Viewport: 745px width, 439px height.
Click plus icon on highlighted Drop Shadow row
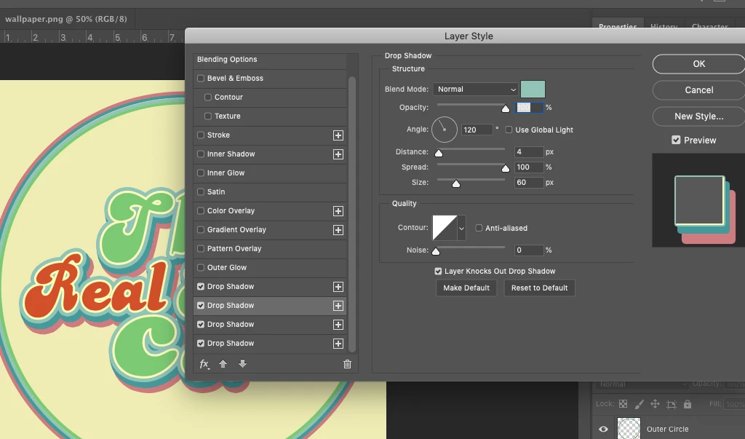[x=338, y=306]
